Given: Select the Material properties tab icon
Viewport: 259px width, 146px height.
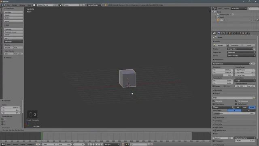Looking at the screenshot, I should tap(240, 33).
